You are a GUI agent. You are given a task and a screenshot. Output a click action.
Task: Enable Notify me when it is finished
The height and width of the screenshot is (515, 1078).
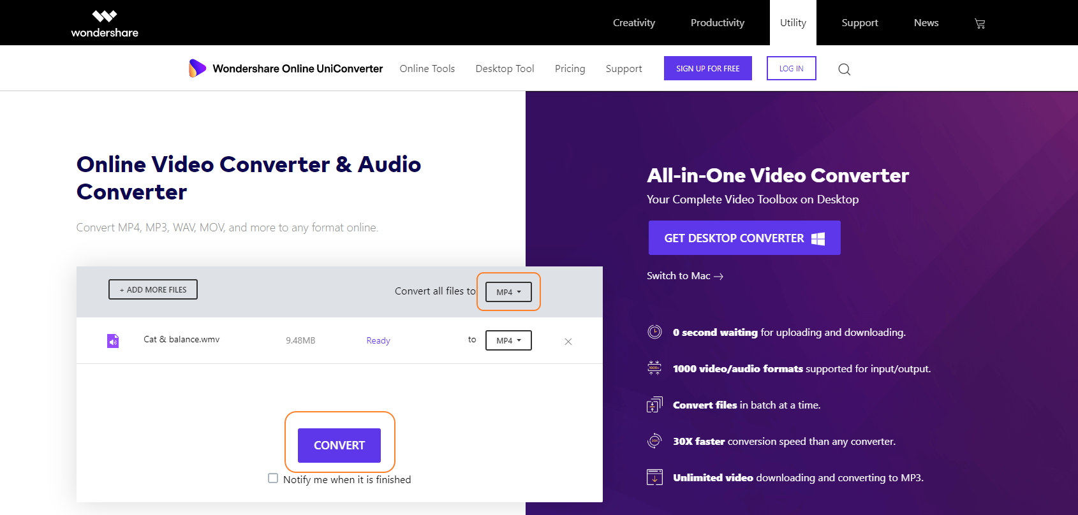coord(273,478)
